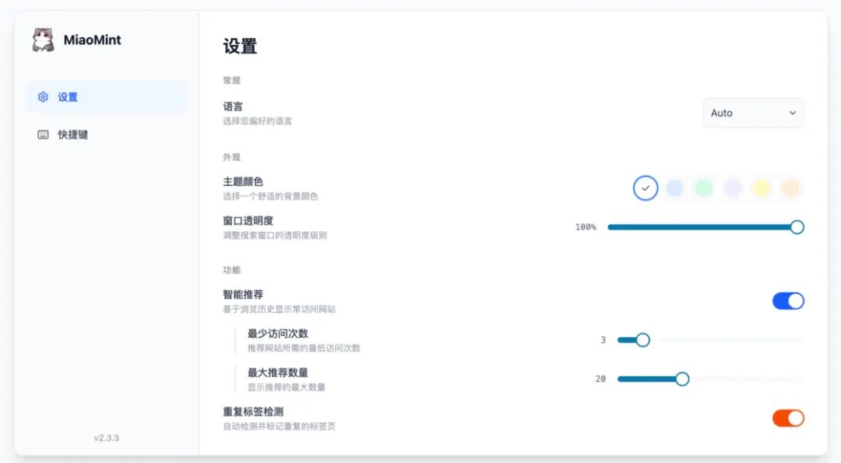The height and width of the screenshot is (463, 841).
Task: Click the 窗口透明度 slider handle
Action: [x=797, y=227]
